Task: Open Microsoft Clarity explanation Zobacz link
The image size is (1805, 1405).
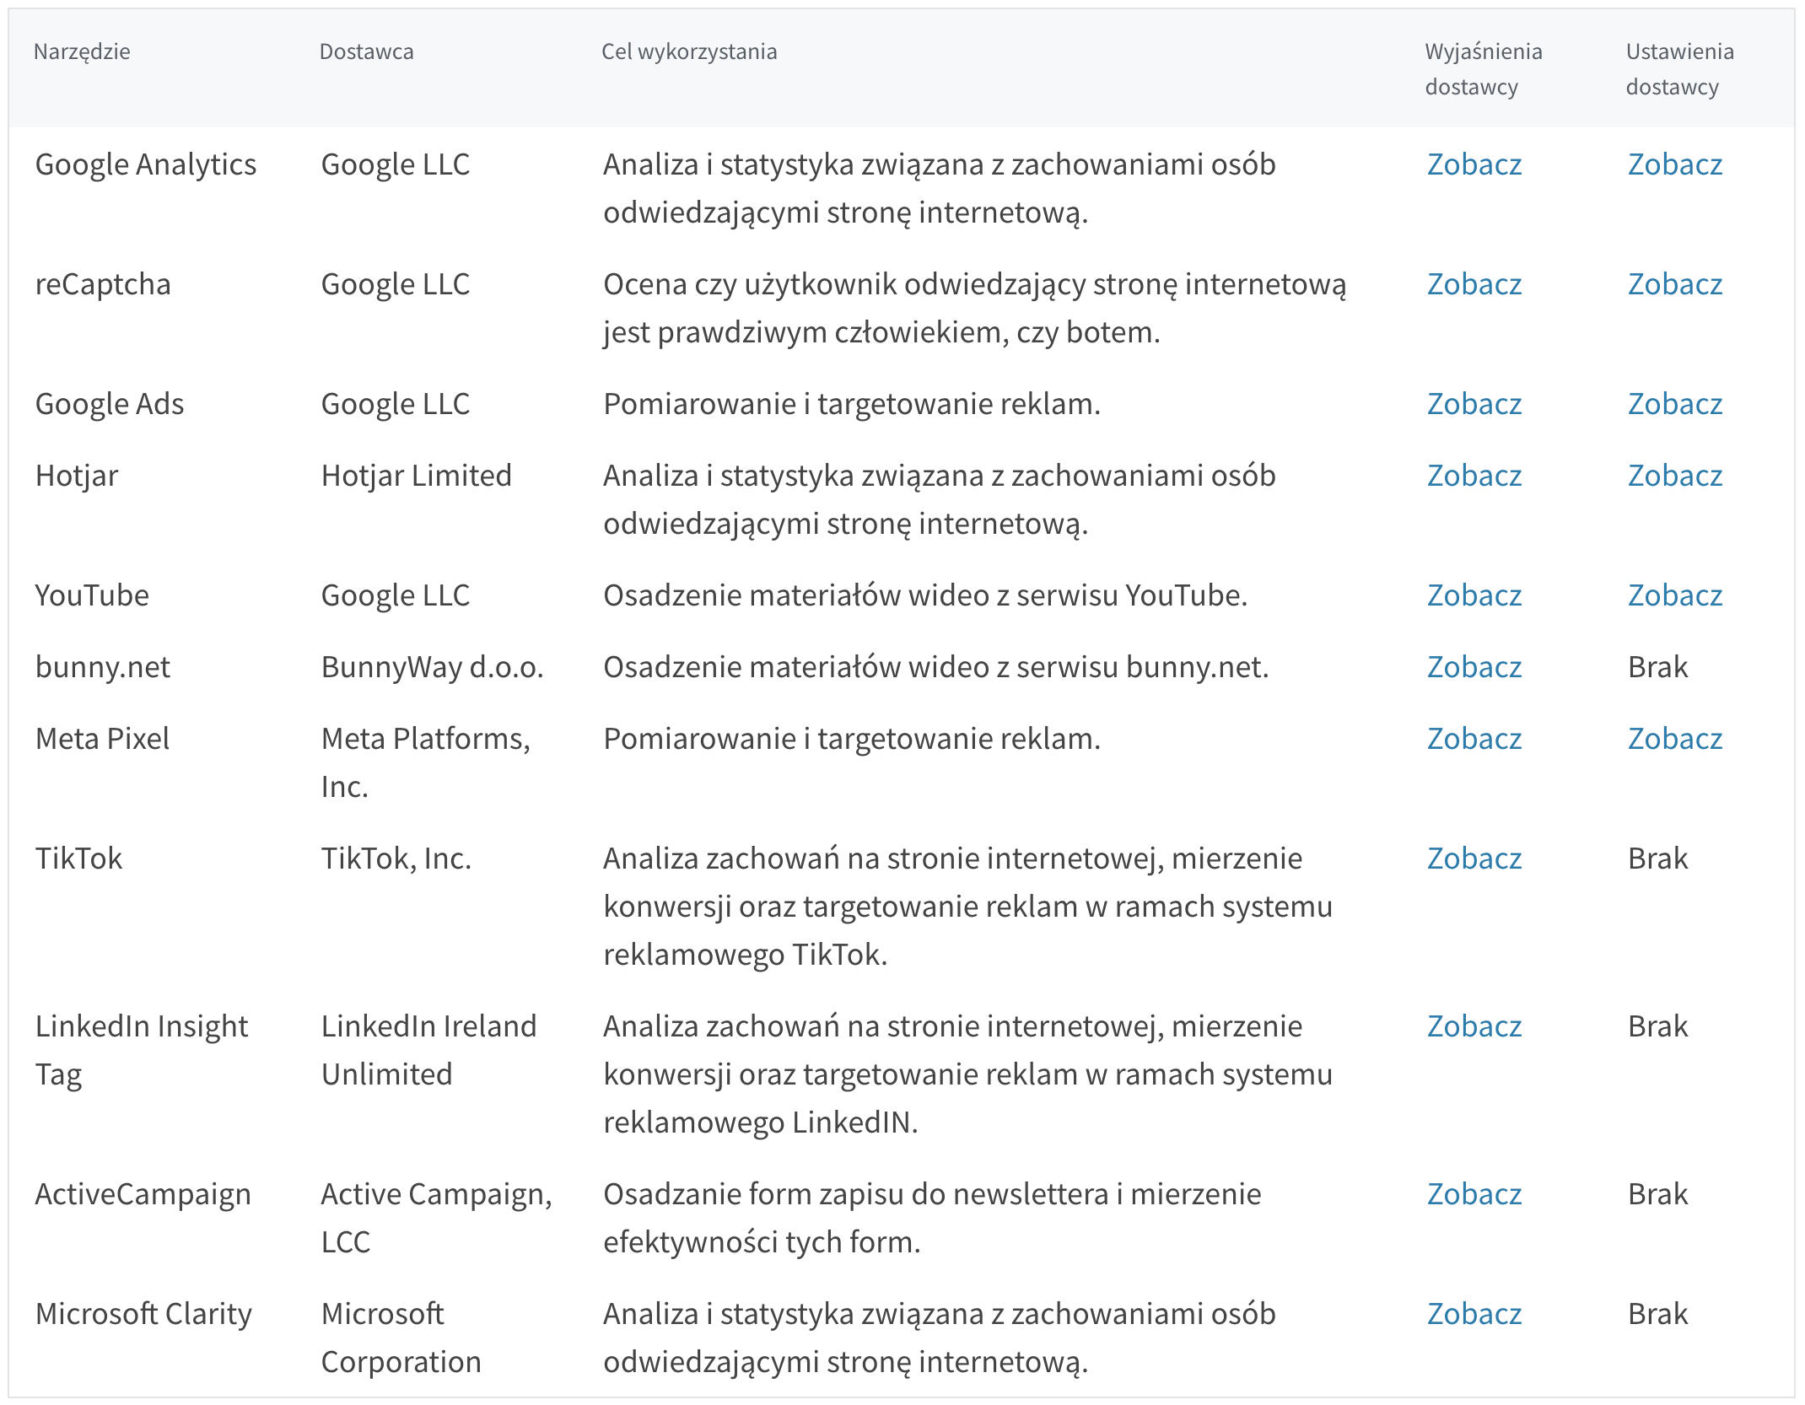Action: [x=1474, y=1314]
